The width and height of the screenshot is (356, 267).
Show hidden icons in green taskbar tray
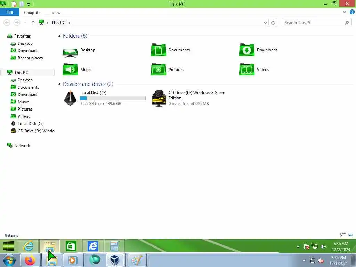point(298,246)
